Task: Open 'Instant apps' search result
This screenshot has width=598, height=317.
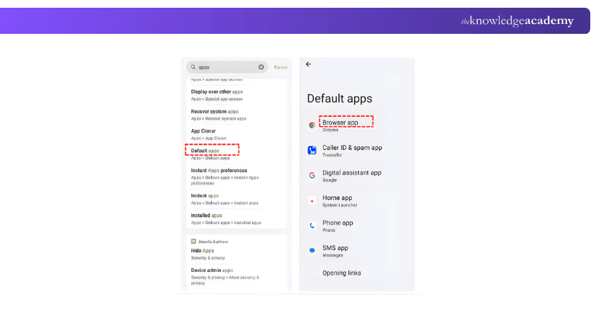Action: tap(236, 199)
